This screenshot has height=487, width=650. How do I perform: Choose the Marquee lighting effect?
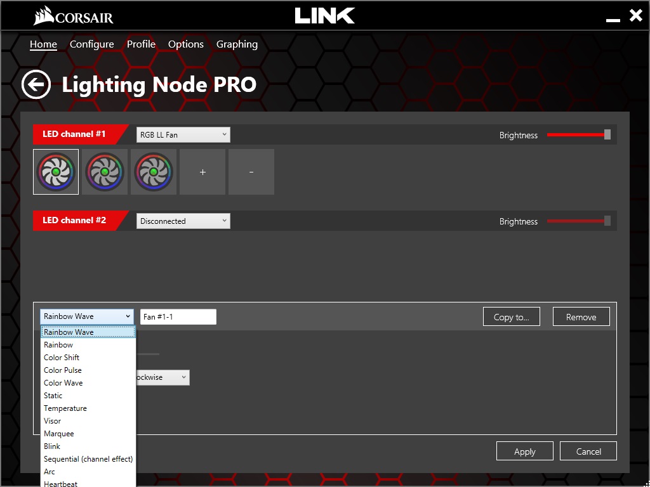[x=88, y=434]
